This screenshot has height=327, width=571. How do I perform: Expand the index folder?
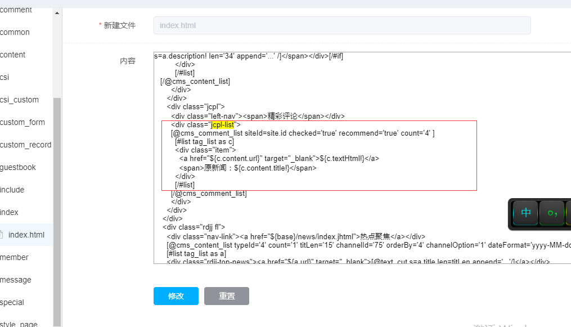point(9,212)
